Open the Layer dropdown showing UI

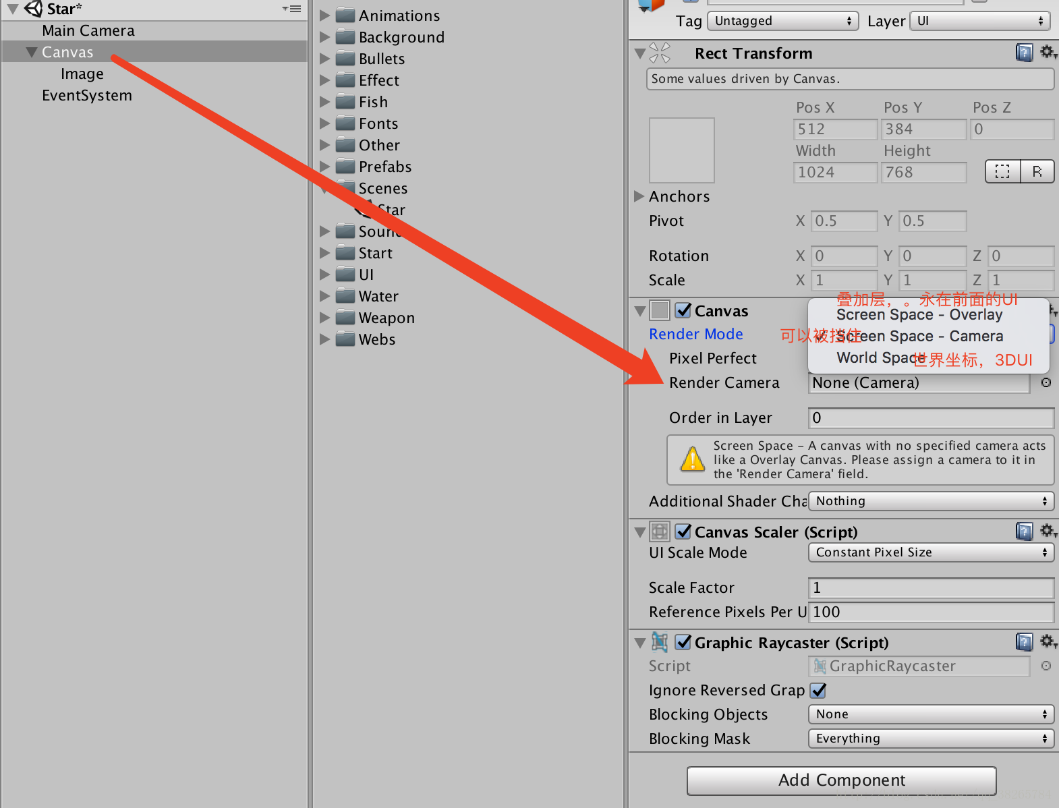tap(980, 21)
